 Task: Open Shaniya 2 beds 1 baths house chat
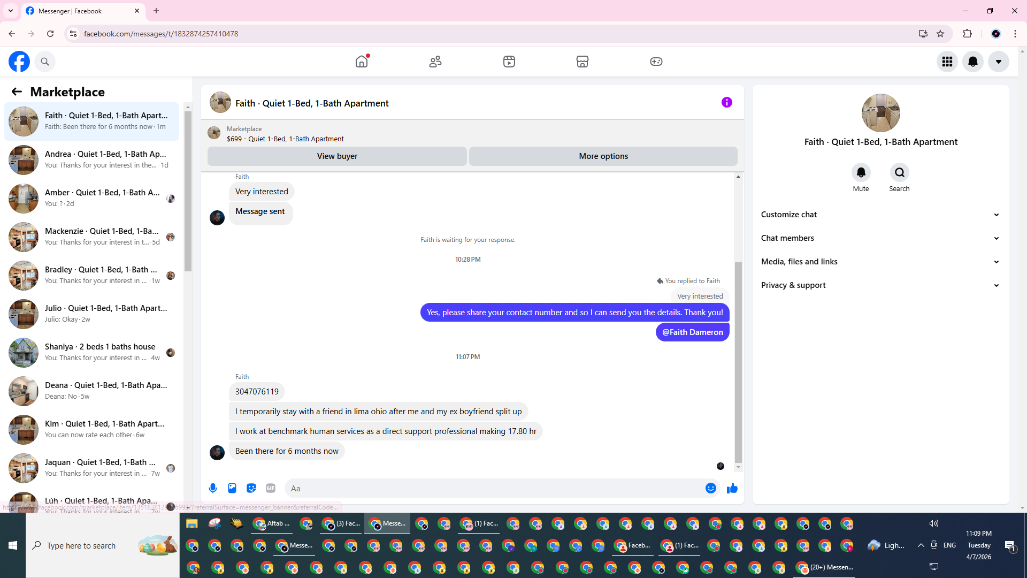[x=91, y=353]
